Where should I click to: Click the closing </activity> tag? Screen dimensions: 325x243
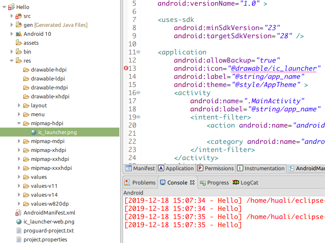tap(196, 158)
